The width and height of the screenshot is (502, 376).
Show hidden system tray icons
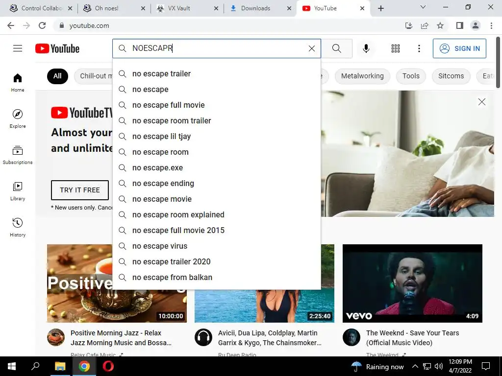415,366
